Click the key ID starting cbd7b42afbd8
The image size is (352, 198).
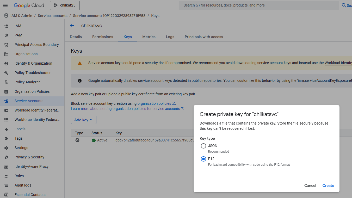155,140
